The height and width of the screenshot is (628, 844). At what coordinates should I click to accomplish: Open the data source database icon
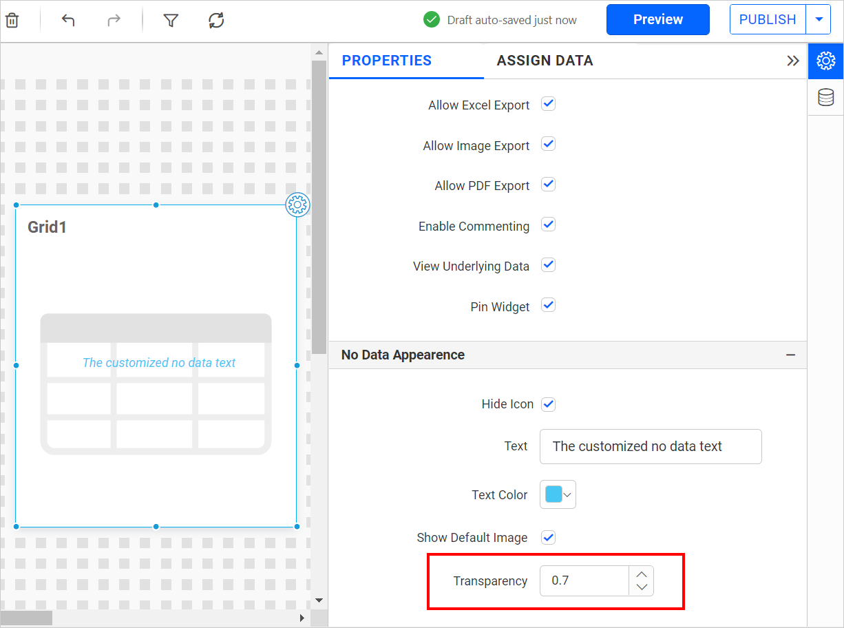coord(825,98)
